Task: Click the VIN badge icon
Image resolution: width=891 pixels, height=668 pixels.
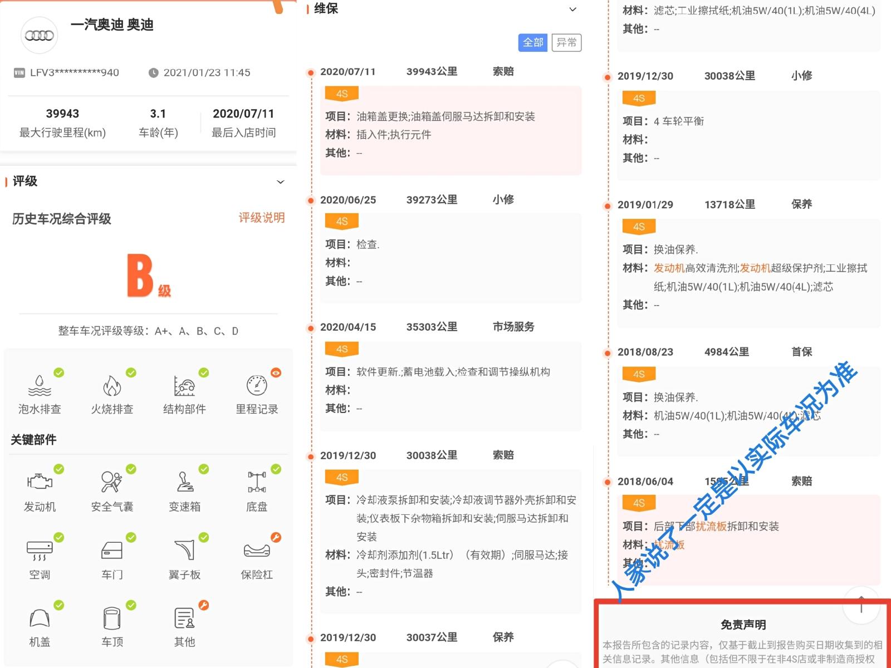Action: pyautogui.click(x=19, y=72)
